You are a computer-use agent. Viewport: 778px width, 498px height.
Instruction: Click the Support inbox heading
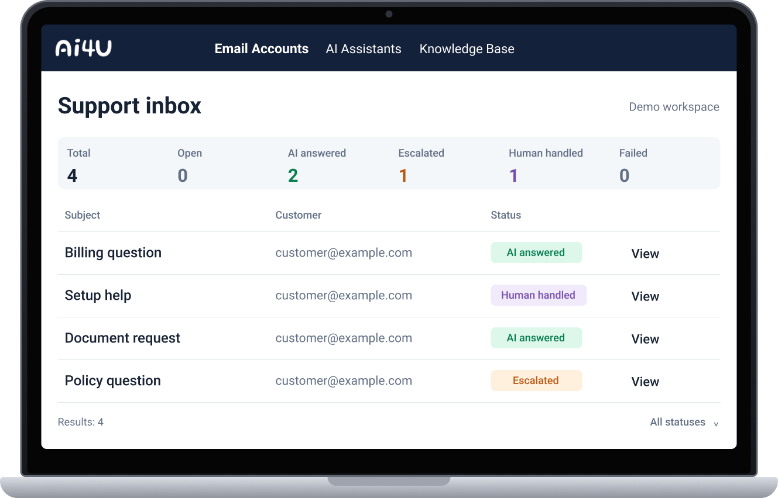coord(129,106)
